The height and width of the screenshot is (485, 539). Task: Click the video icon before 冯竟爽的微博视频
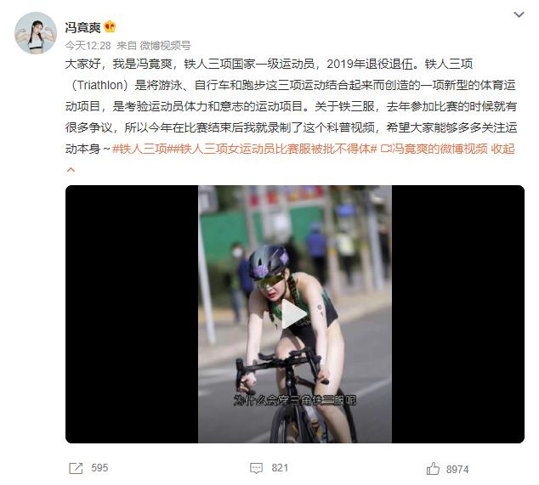click(385, 149)
